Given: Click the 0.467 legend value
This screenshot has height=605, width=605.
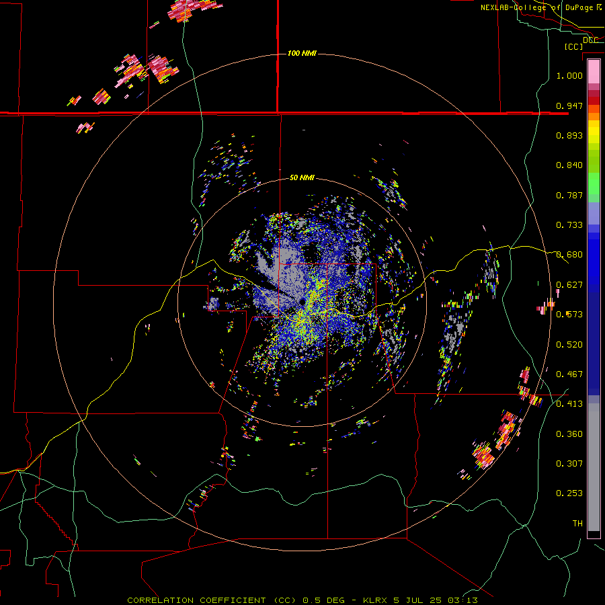Looking at the screenshot, I should coord(569,374).
